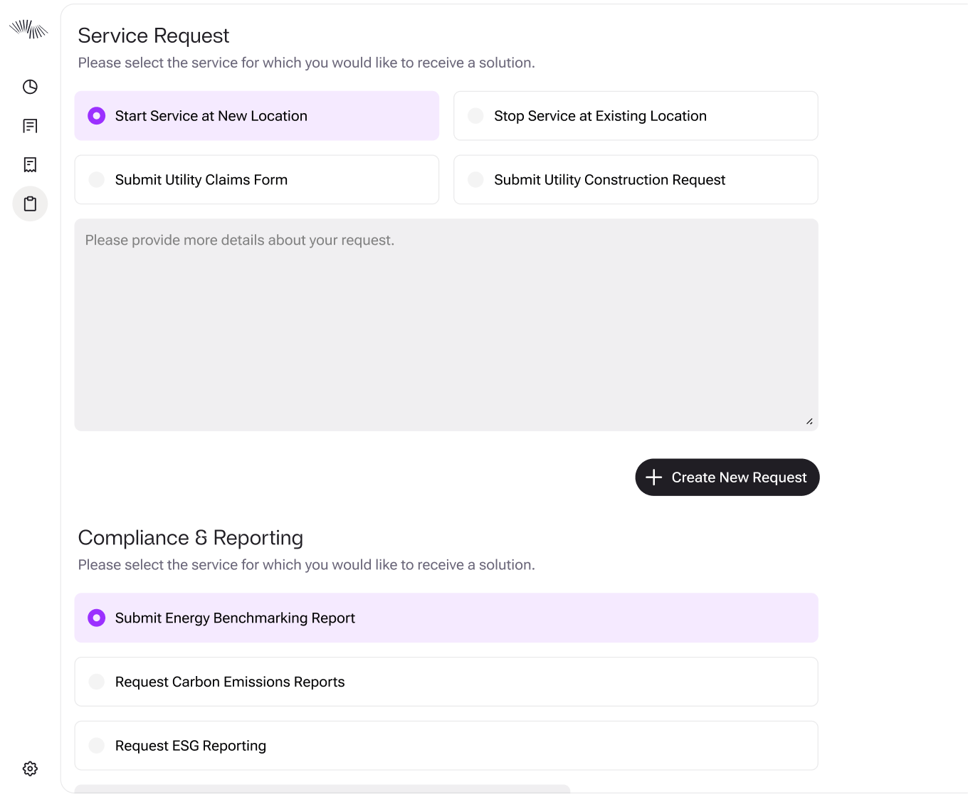
Task: Click the Create New Request button
Action: (727, 477)
